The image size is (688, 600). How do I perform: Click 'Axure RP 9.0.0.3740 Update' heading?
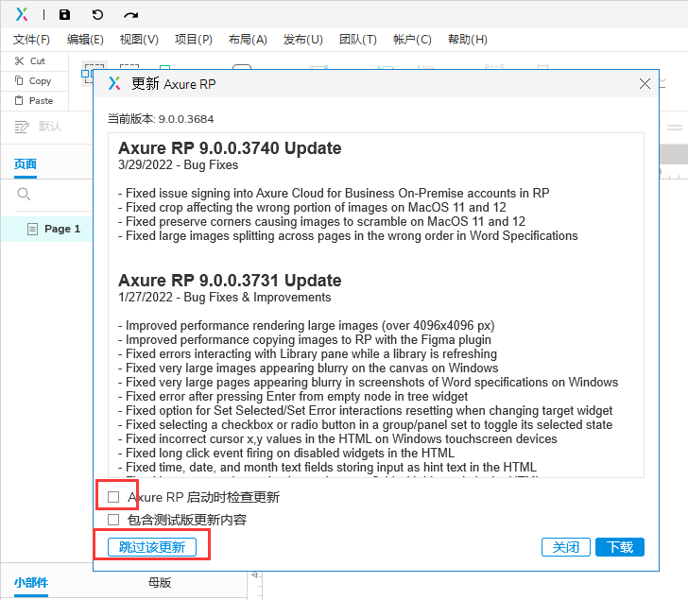[x=230, y=148]
